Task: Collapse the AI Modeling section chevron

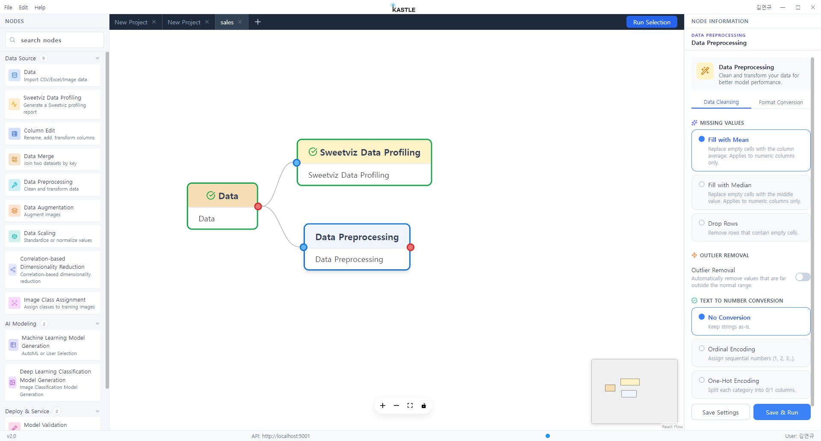Action: pos(97,323)
